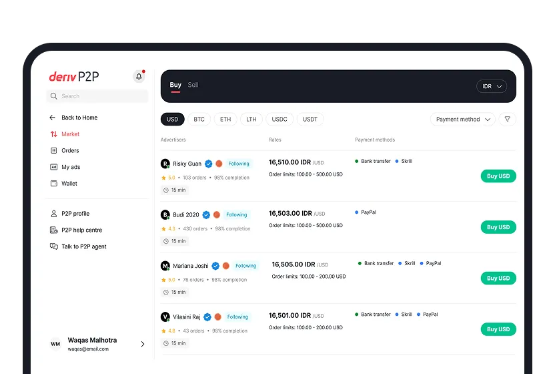The image size is (555, 374).
Task: Click Risky Guan's orange badge
Action: pos(219,164)
